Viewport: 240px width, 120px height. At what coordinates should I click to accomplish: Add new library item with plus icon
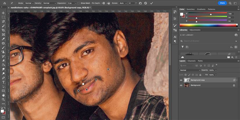tap(232, 57)
